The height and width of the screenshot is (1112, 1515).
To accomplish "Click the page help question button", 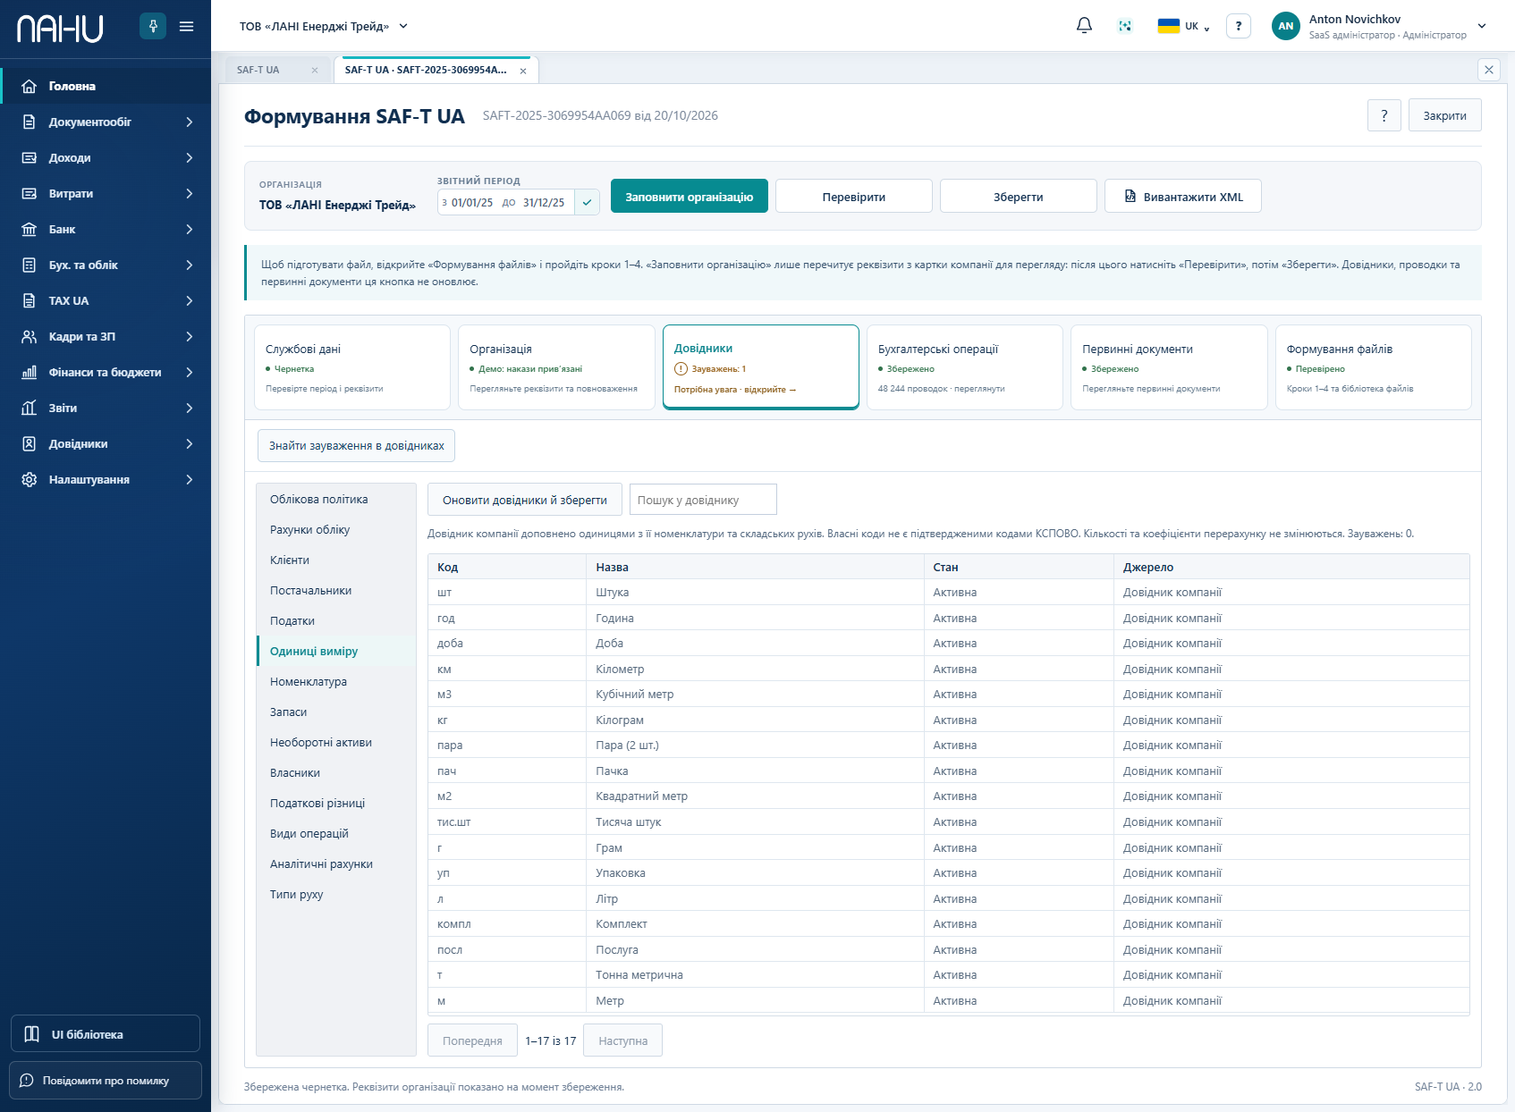I will click(1384, 115).
